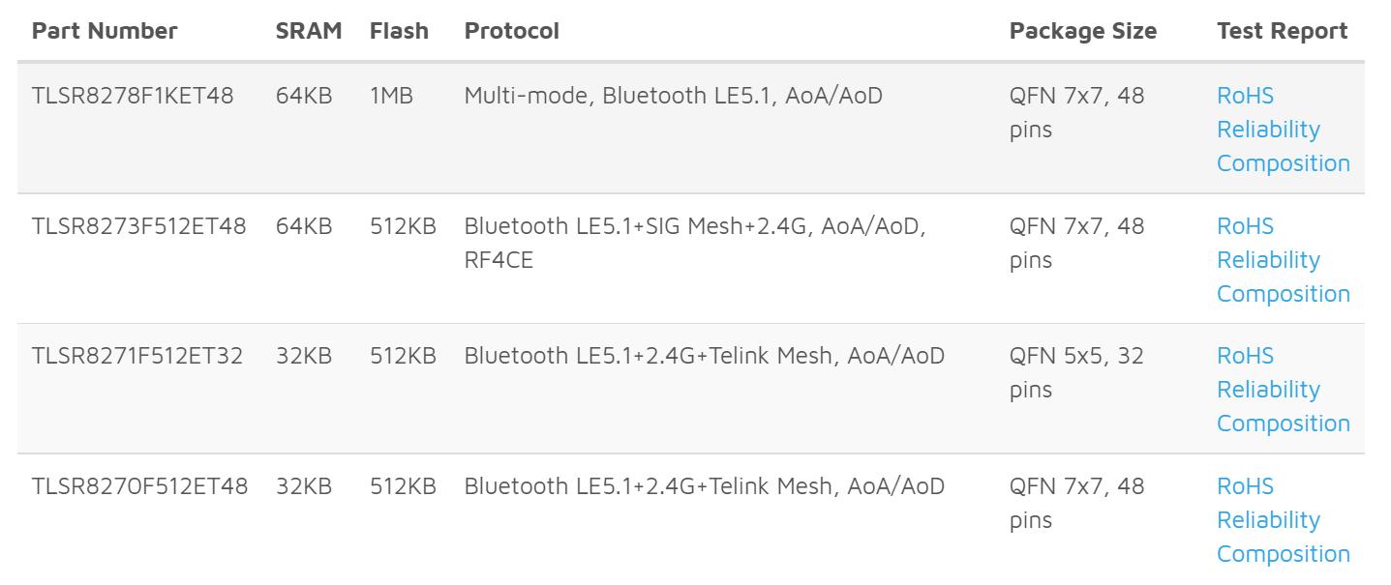Open Reliability report for TLSR8271F512ET32

pyautogui.click(x=1268, y=390)
